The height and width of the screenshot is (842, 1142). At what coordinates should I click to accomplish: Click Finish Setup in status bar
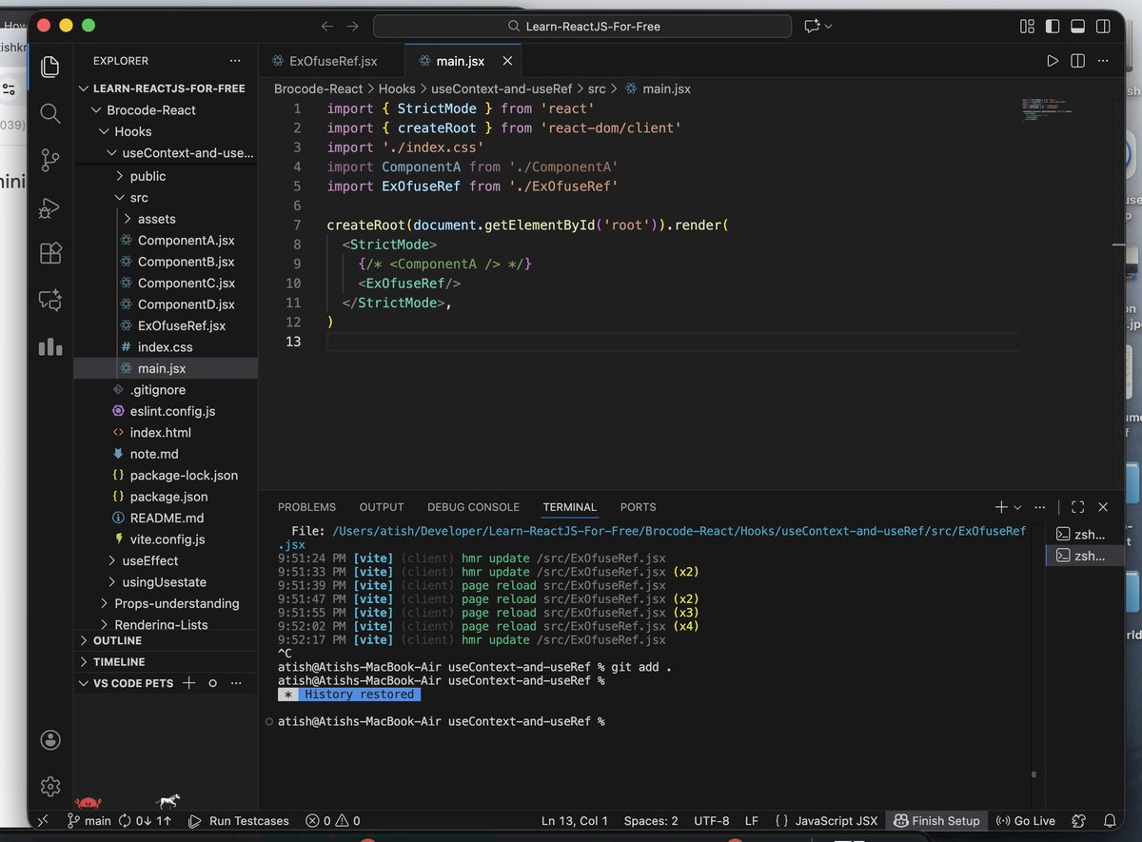coord(936,820)
